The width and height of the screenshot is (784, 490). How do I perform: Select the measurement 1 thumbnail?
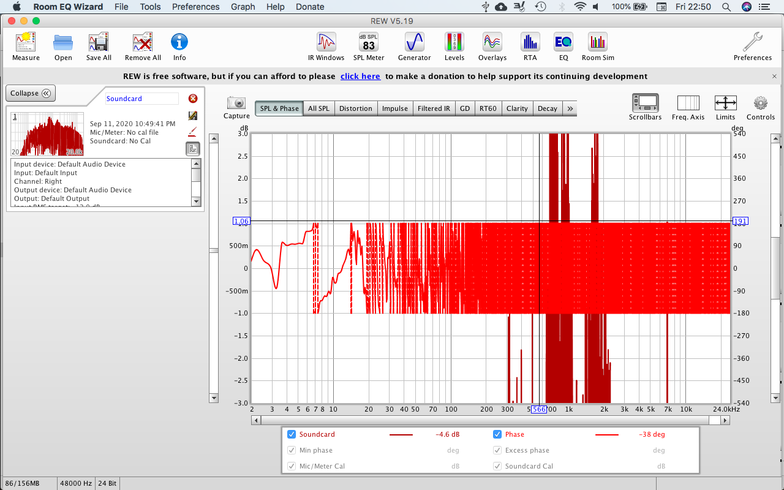(48, 134)
